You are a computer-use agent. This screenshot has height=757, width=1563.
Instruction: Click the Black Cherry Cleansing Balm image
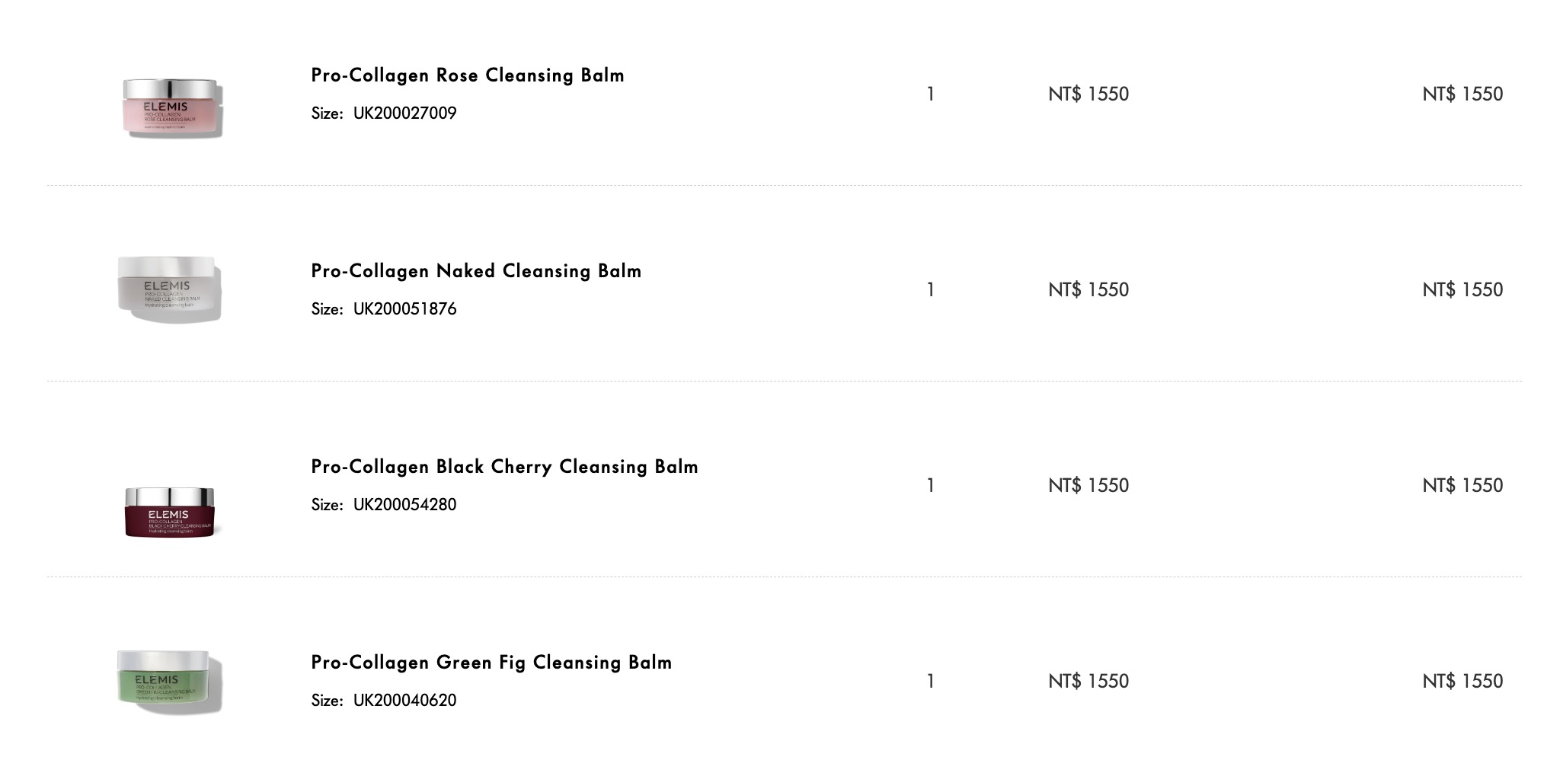tap(170, 513)
